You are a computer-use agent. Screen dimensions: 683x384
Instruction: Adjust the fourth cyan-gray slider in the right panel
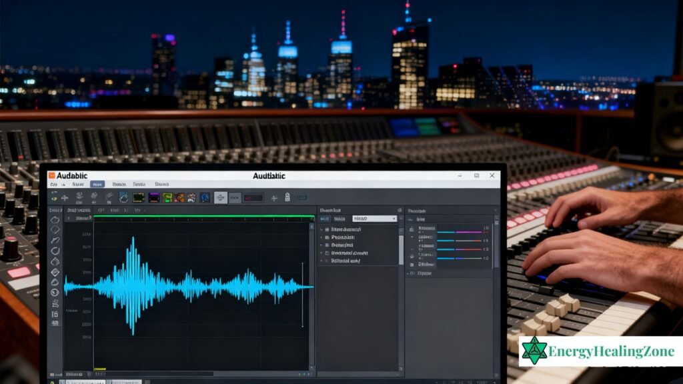pos(459,258)
